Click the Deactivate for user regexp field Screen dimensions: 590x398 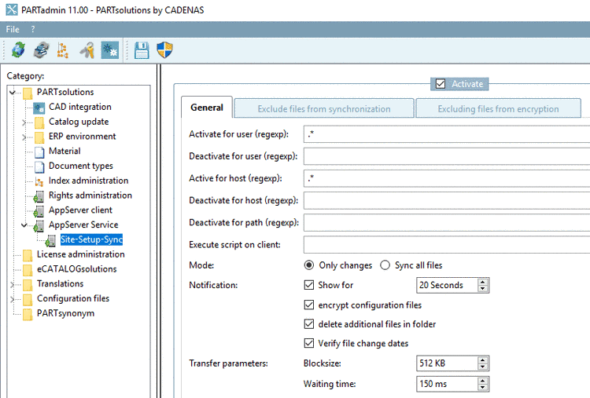(x=447, y=156)
